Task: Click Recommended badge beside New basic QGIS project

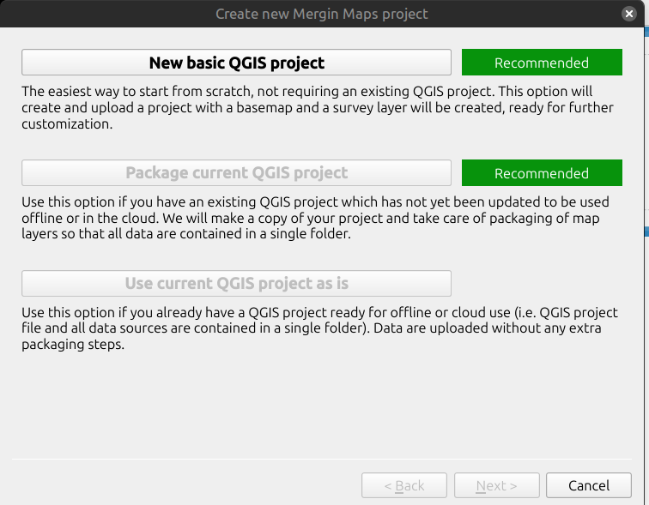Action: [x=542, y=63]
